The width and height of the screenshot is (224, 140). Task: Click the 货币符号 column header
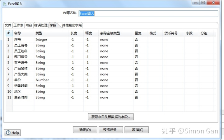(173, 33)
